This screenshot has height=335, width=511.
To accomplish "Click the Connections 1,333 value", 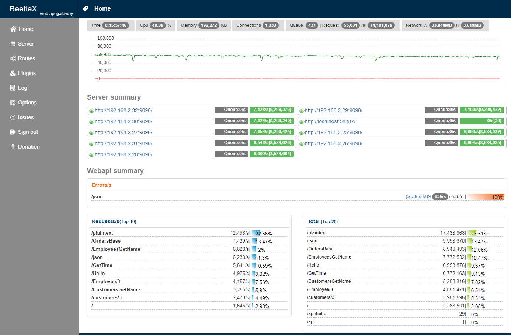I will click(x=270, y=25).
